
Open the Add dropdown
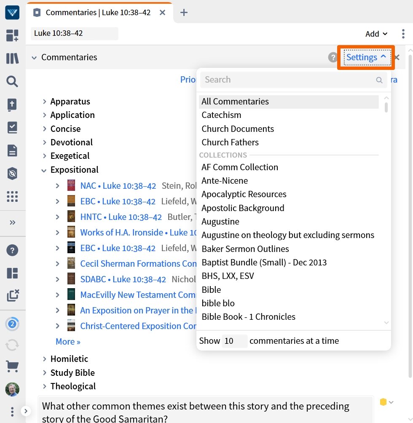click(x=376, y=34)
